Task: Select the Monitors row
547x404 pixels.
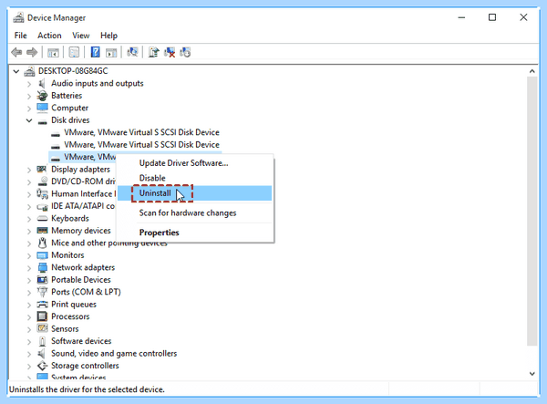Action: (x=67, y=255)
